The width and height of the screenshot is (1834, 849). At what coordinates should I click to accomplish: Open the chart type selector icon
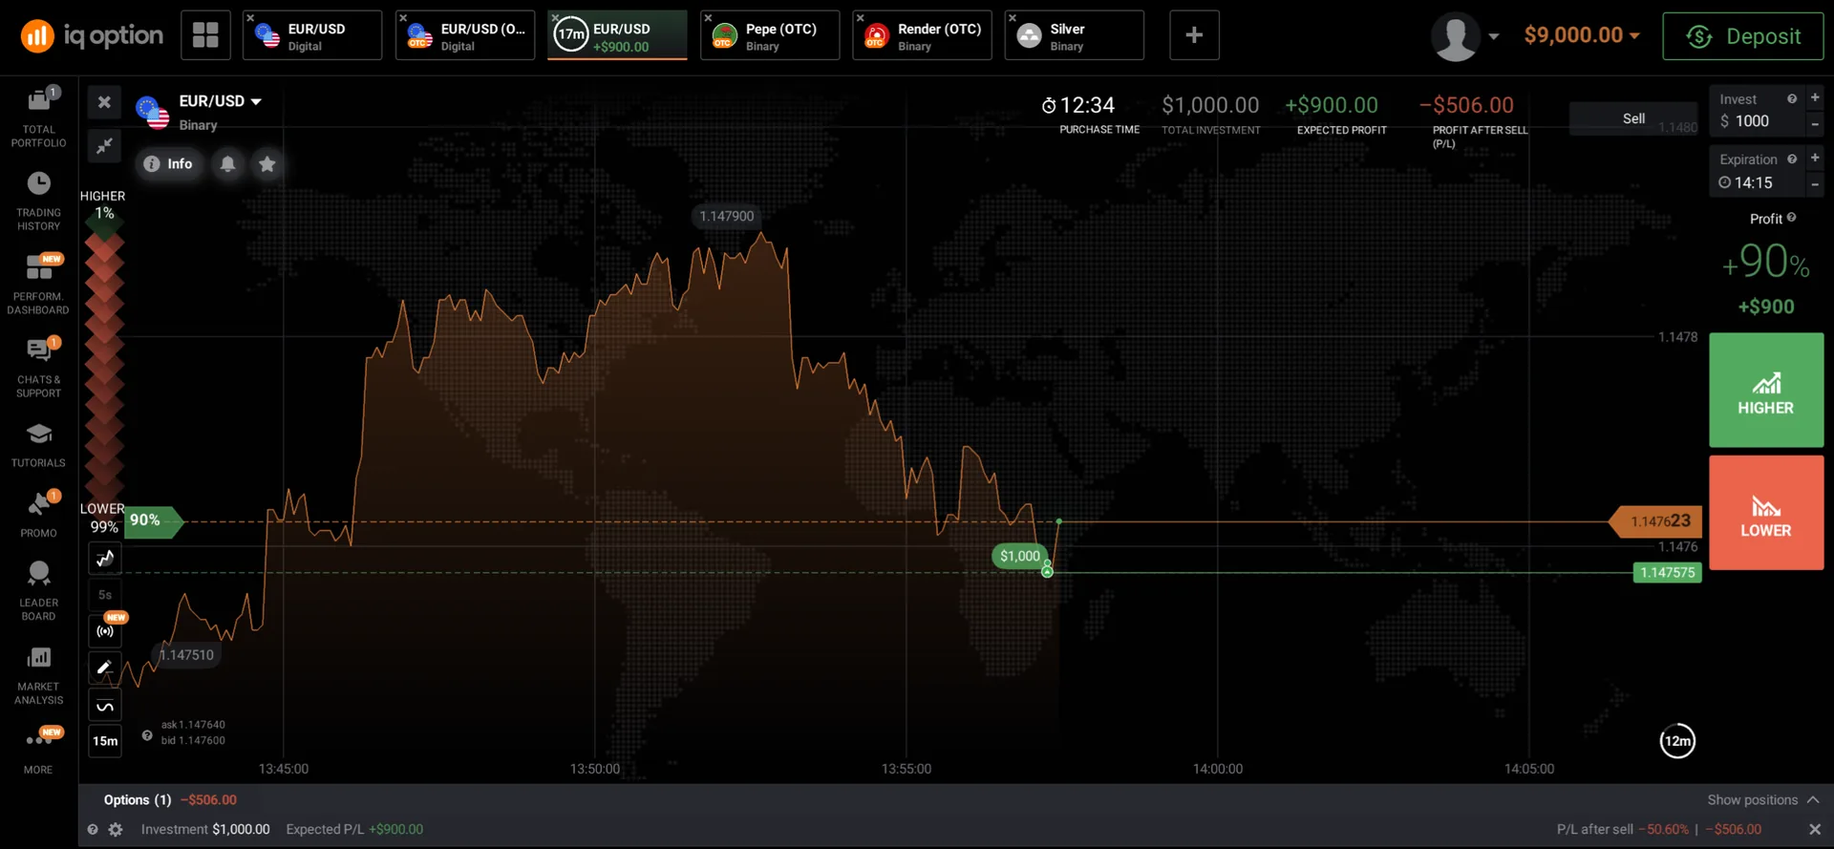click(x=105, y=559)
